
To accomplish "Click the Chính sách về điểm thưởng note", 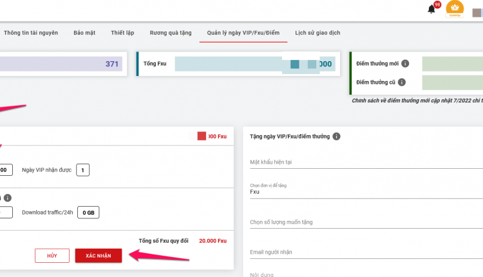I will (417, 100).
